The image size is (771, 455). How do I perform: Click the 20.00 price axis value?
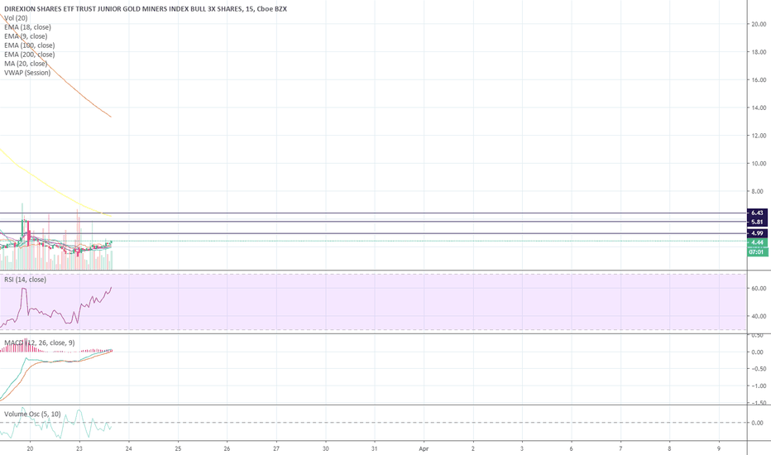[759, 24]
